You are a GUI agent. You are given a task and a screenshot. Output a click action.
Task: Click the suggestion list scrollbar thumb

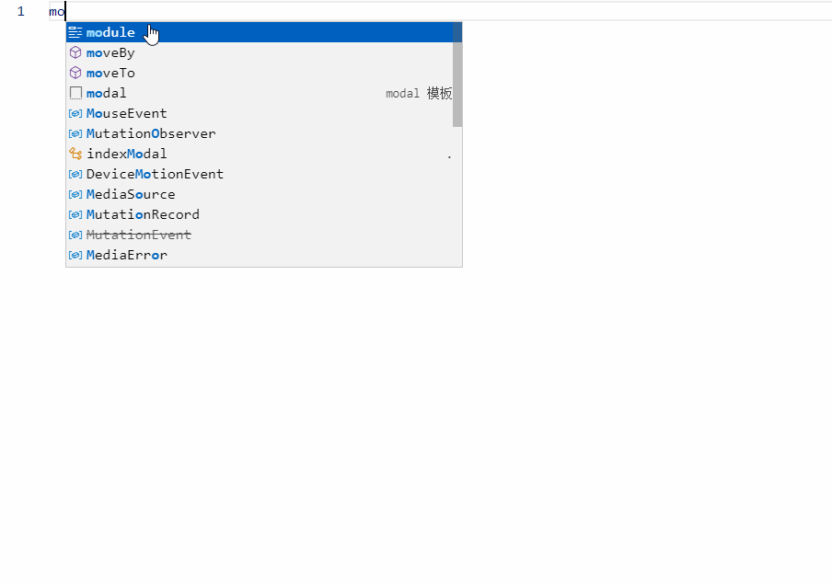tap(457, 75)
